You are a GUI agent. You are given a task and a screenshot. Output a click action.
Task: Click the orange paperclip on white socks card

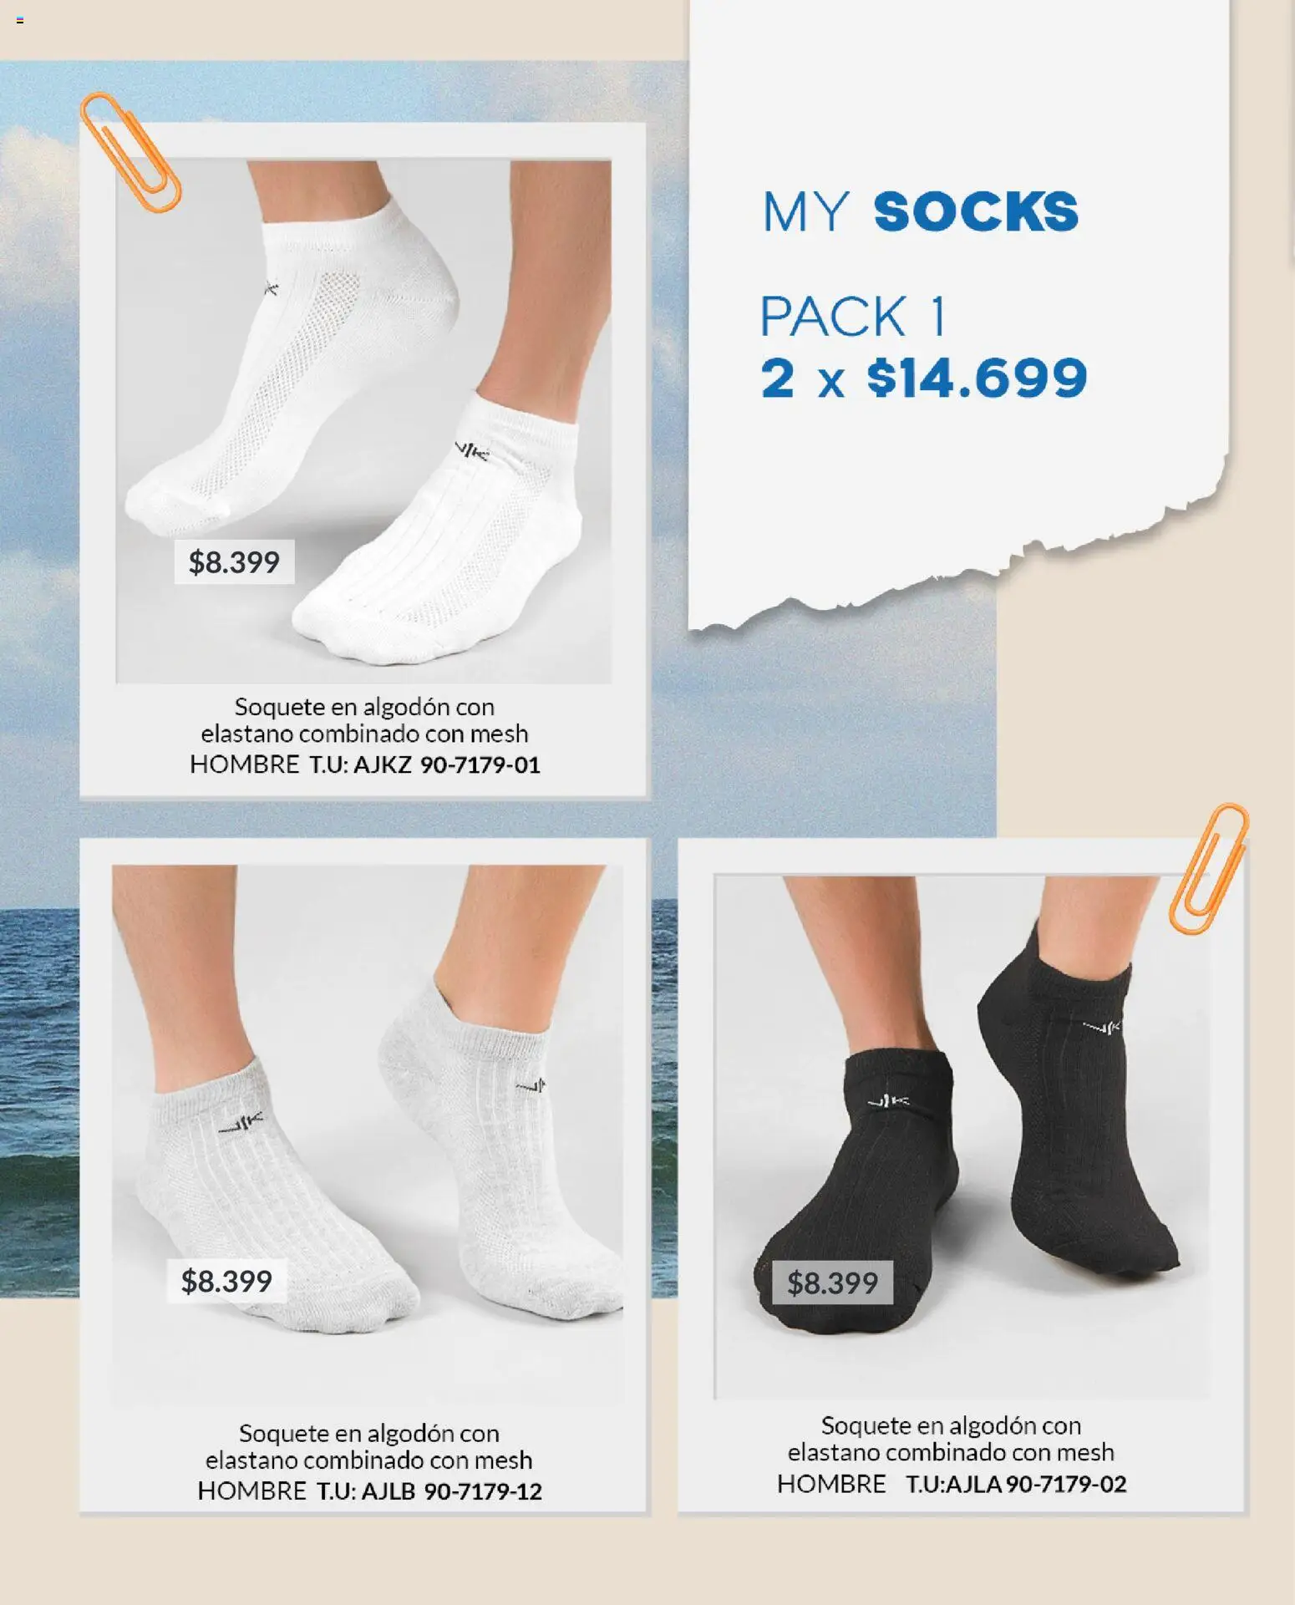tap(130, 153)
